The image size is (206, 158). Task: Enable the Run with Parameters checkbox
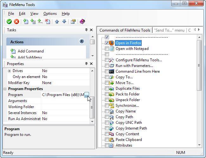click(107, 66)
